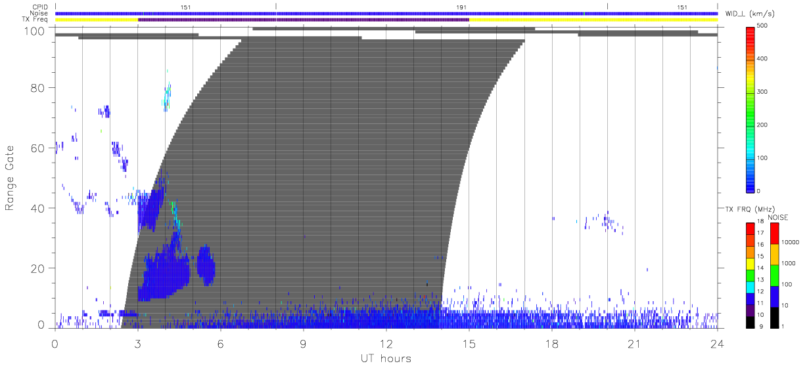Click the CPID label at top left

point(39,7)
